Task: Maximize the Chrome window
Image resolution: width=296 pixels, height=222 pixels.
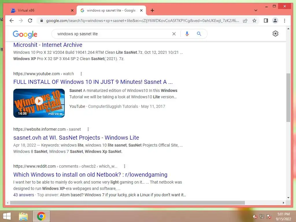Action: 274,6
